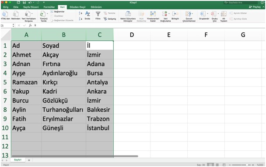
Task: Switch to normal view in status bar
Action: [x=210, y=165]
